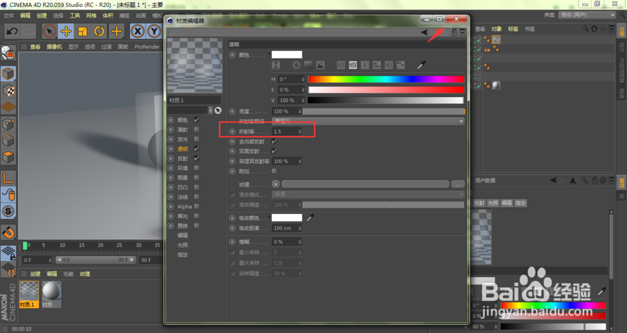Enable the 漫射 channel checkbox

tap(196, 130)
